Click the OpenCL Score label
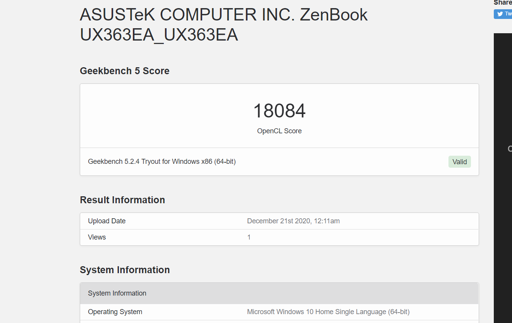The width and height of the screenshot is (512, 323). click(x=279, y=131)
